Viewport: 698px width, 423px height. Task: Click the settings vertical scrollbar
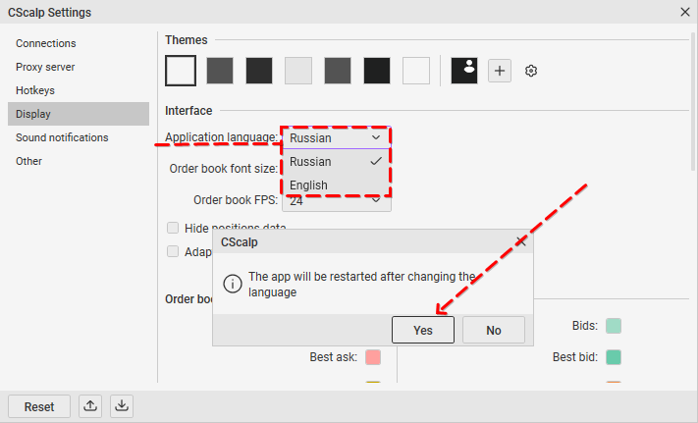693,101
